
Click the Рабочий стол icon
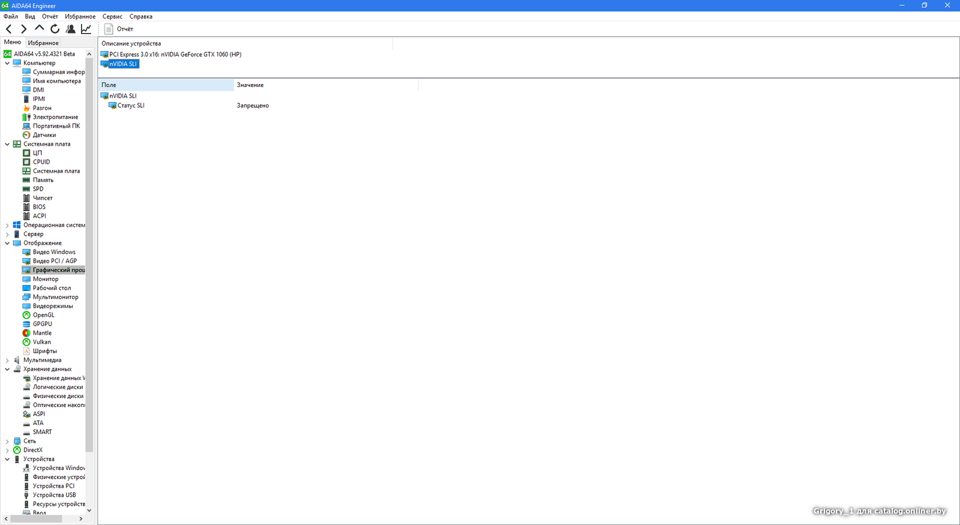(26, 288)
